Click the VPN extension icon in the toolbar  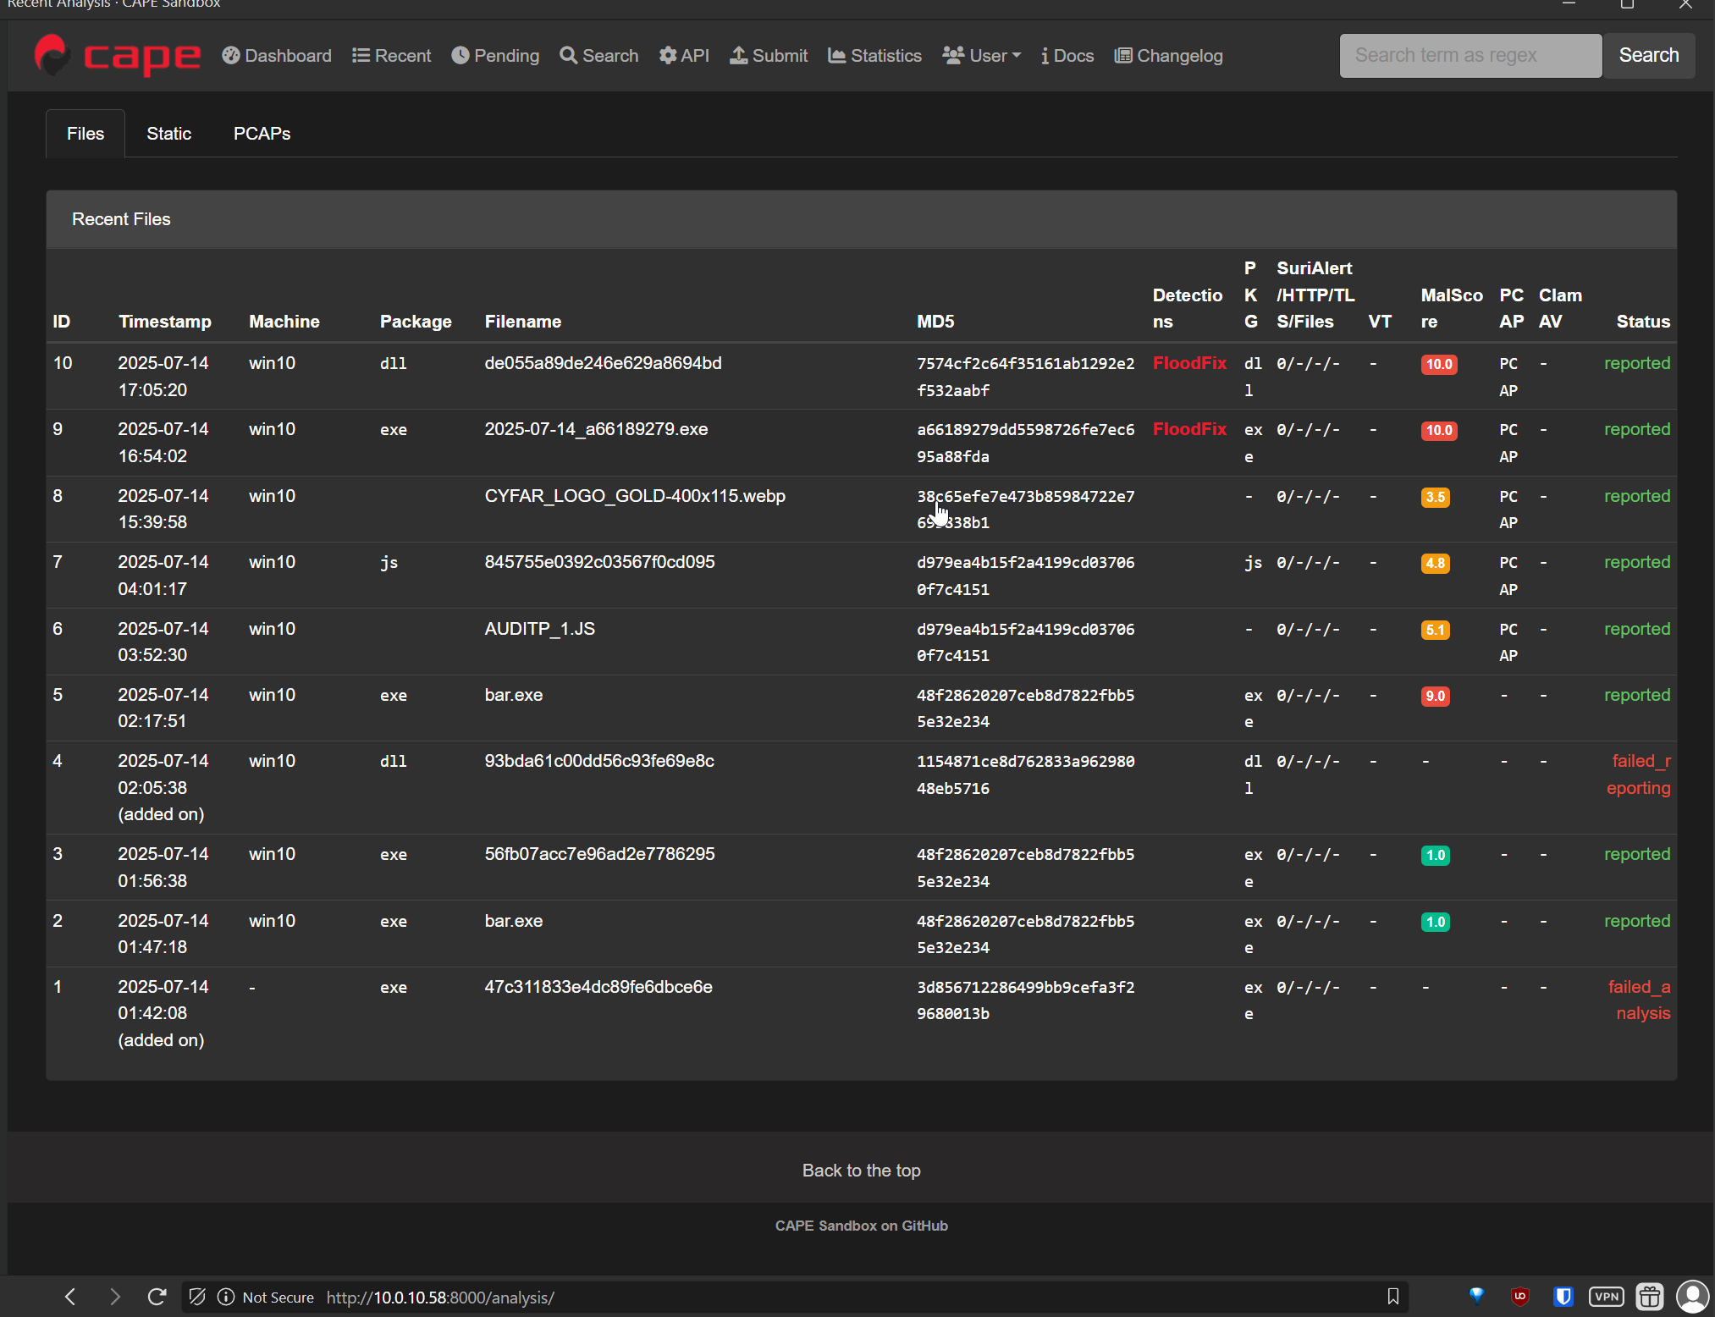(1606, 1297)
